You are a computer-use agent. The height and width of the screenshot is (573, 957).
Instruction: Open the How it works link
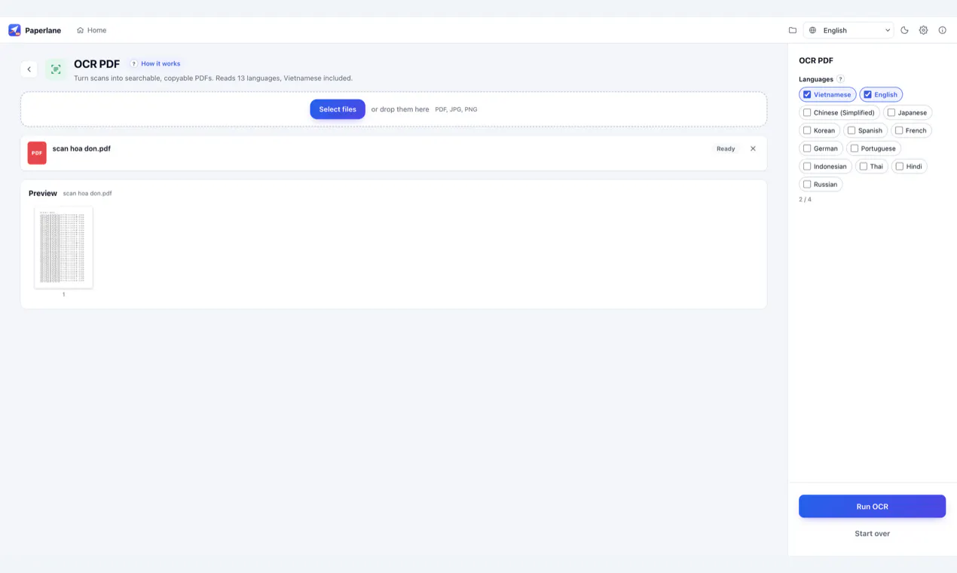click(x=156, y=64)
